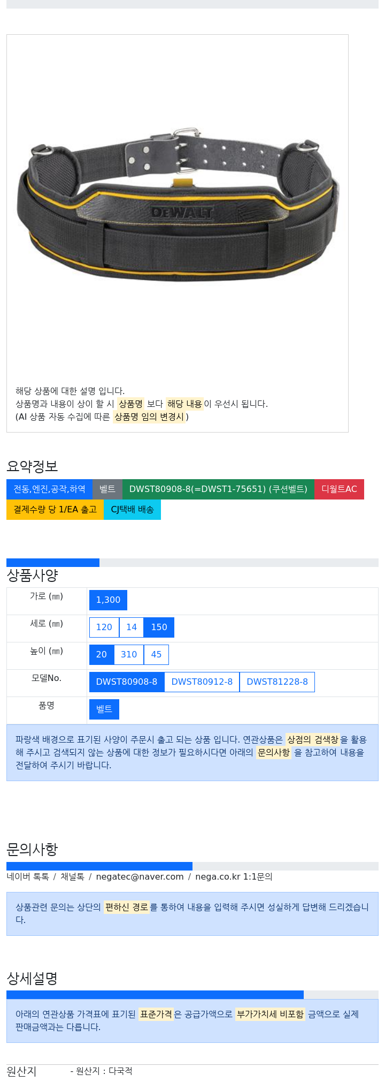Choose height option 310
Viewport: 385px width, 1082px height.
pos(129,655)
